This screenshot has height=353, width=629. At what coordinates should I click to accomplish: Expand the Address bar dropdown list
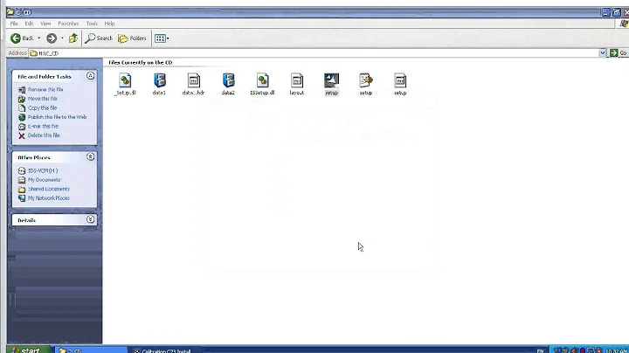602,53
